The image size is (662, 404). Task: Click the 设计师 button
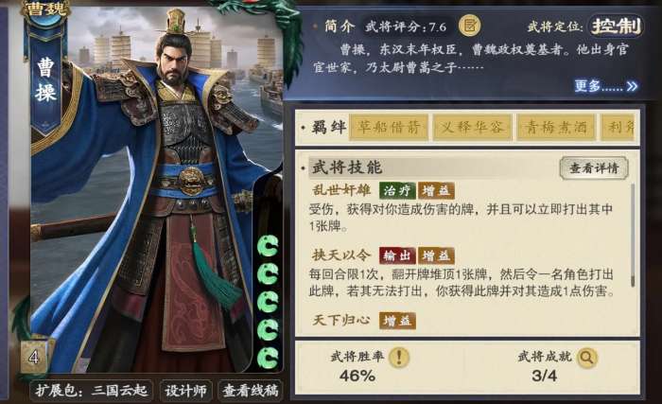185,390
